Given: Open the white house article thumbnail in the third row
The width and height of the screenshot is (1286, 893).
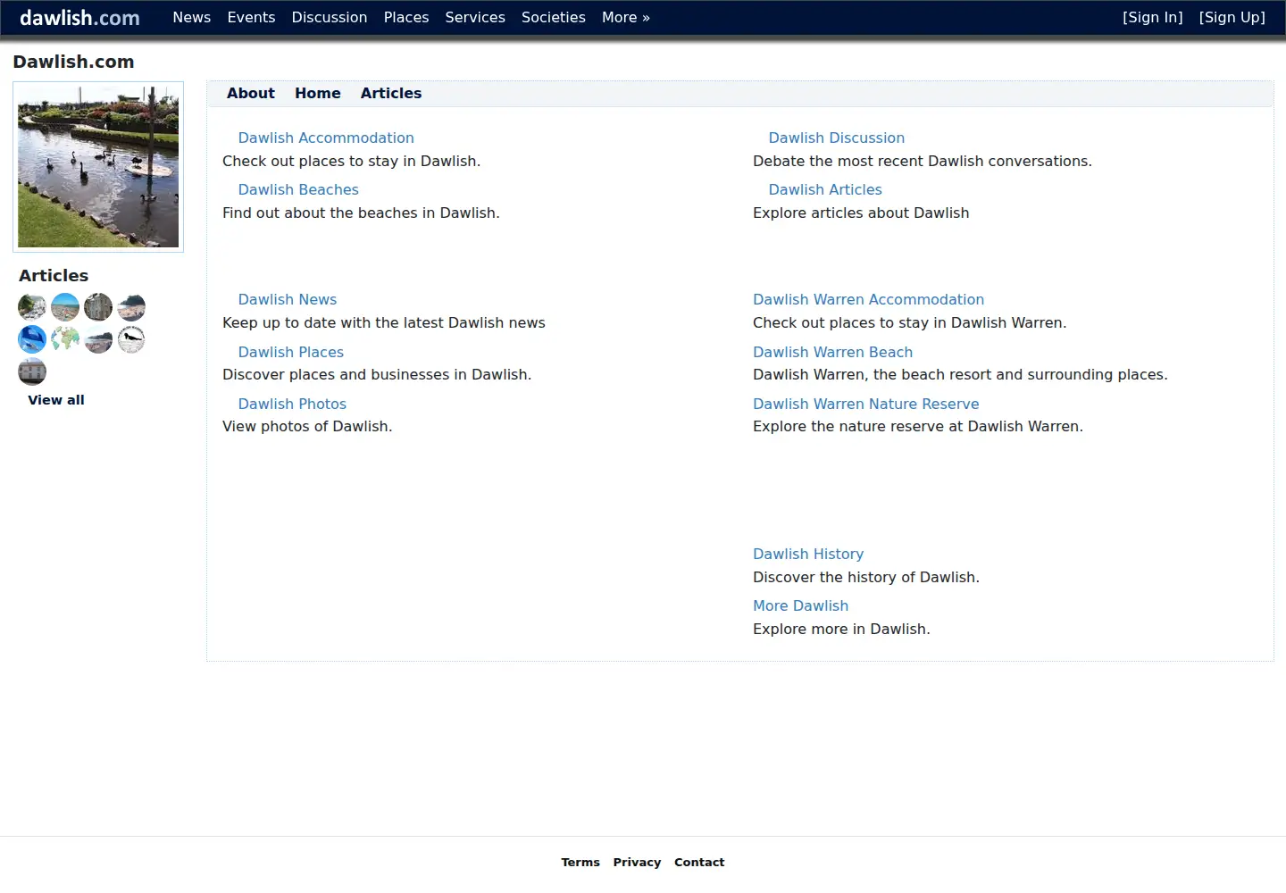Looking at the screenshot, I should [x=32, y=371].
